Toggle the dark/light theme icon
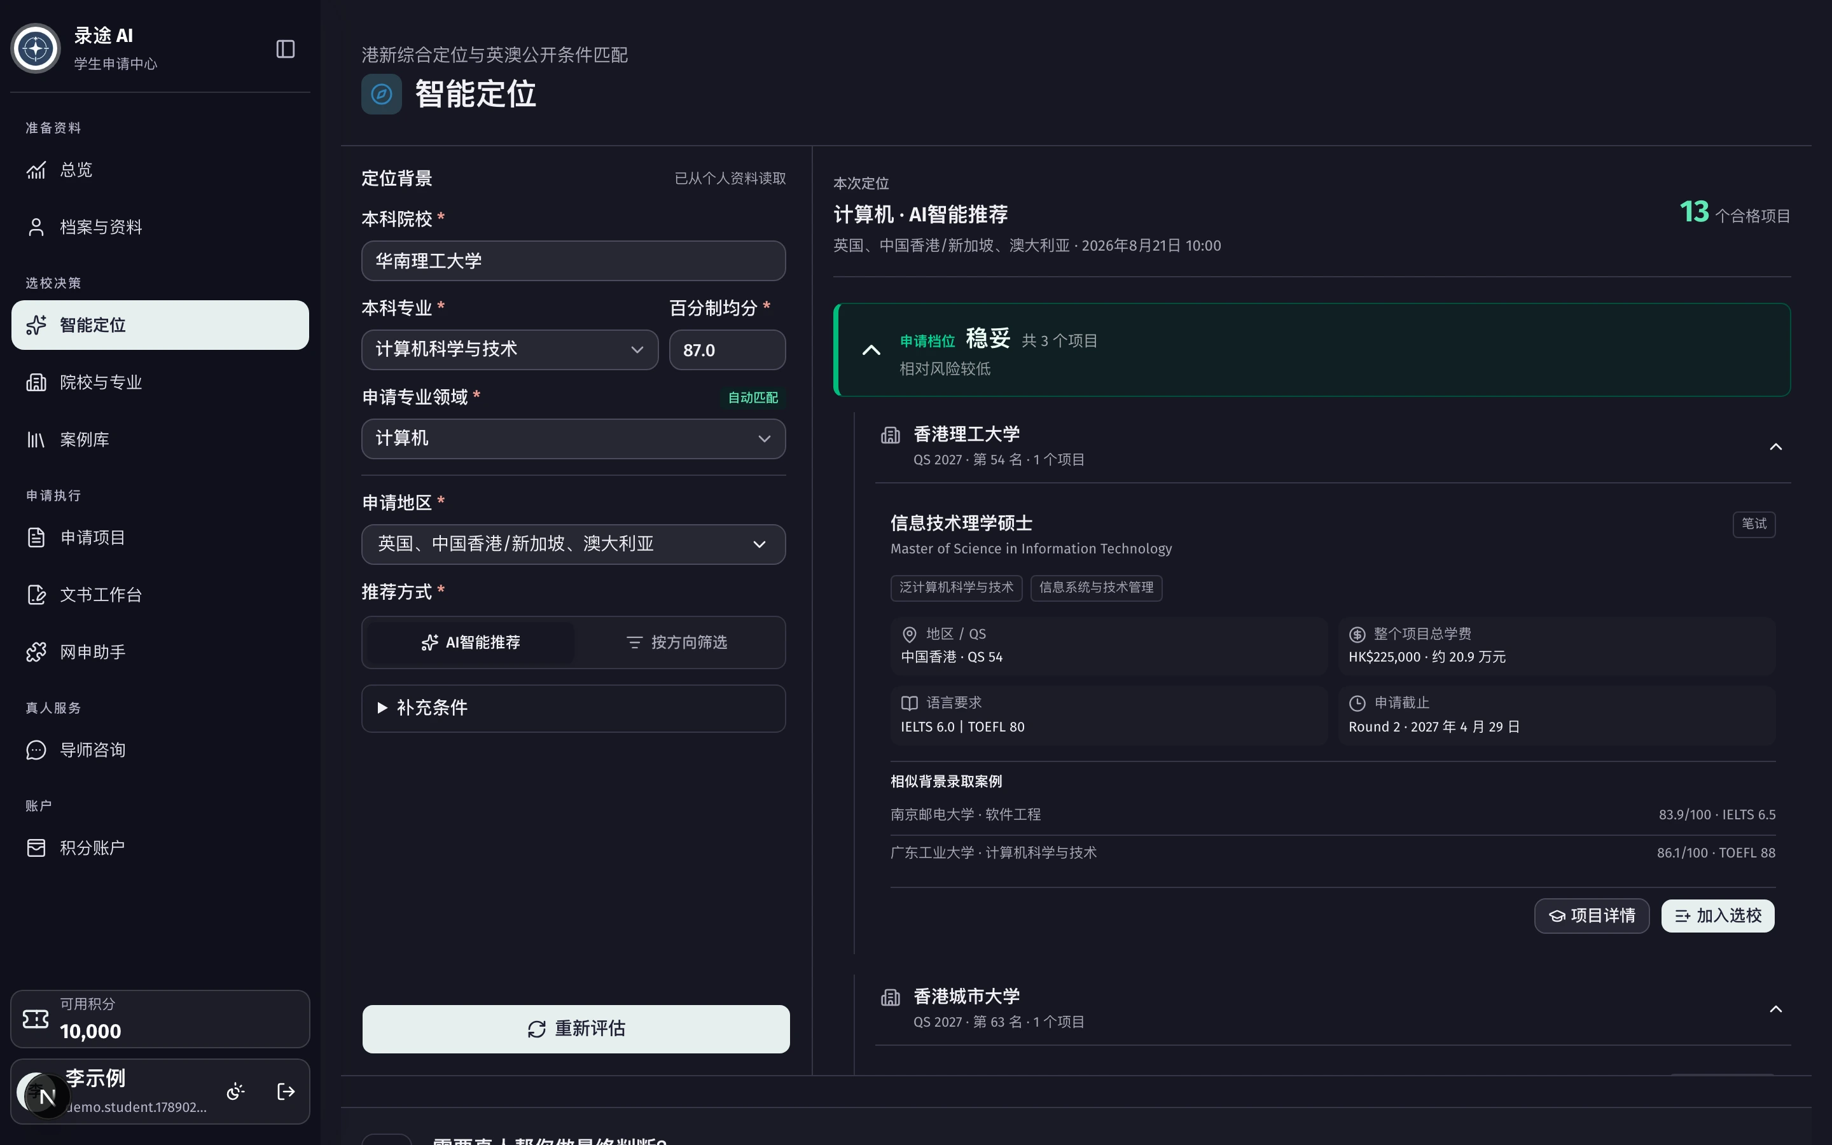 [235, 1092]
